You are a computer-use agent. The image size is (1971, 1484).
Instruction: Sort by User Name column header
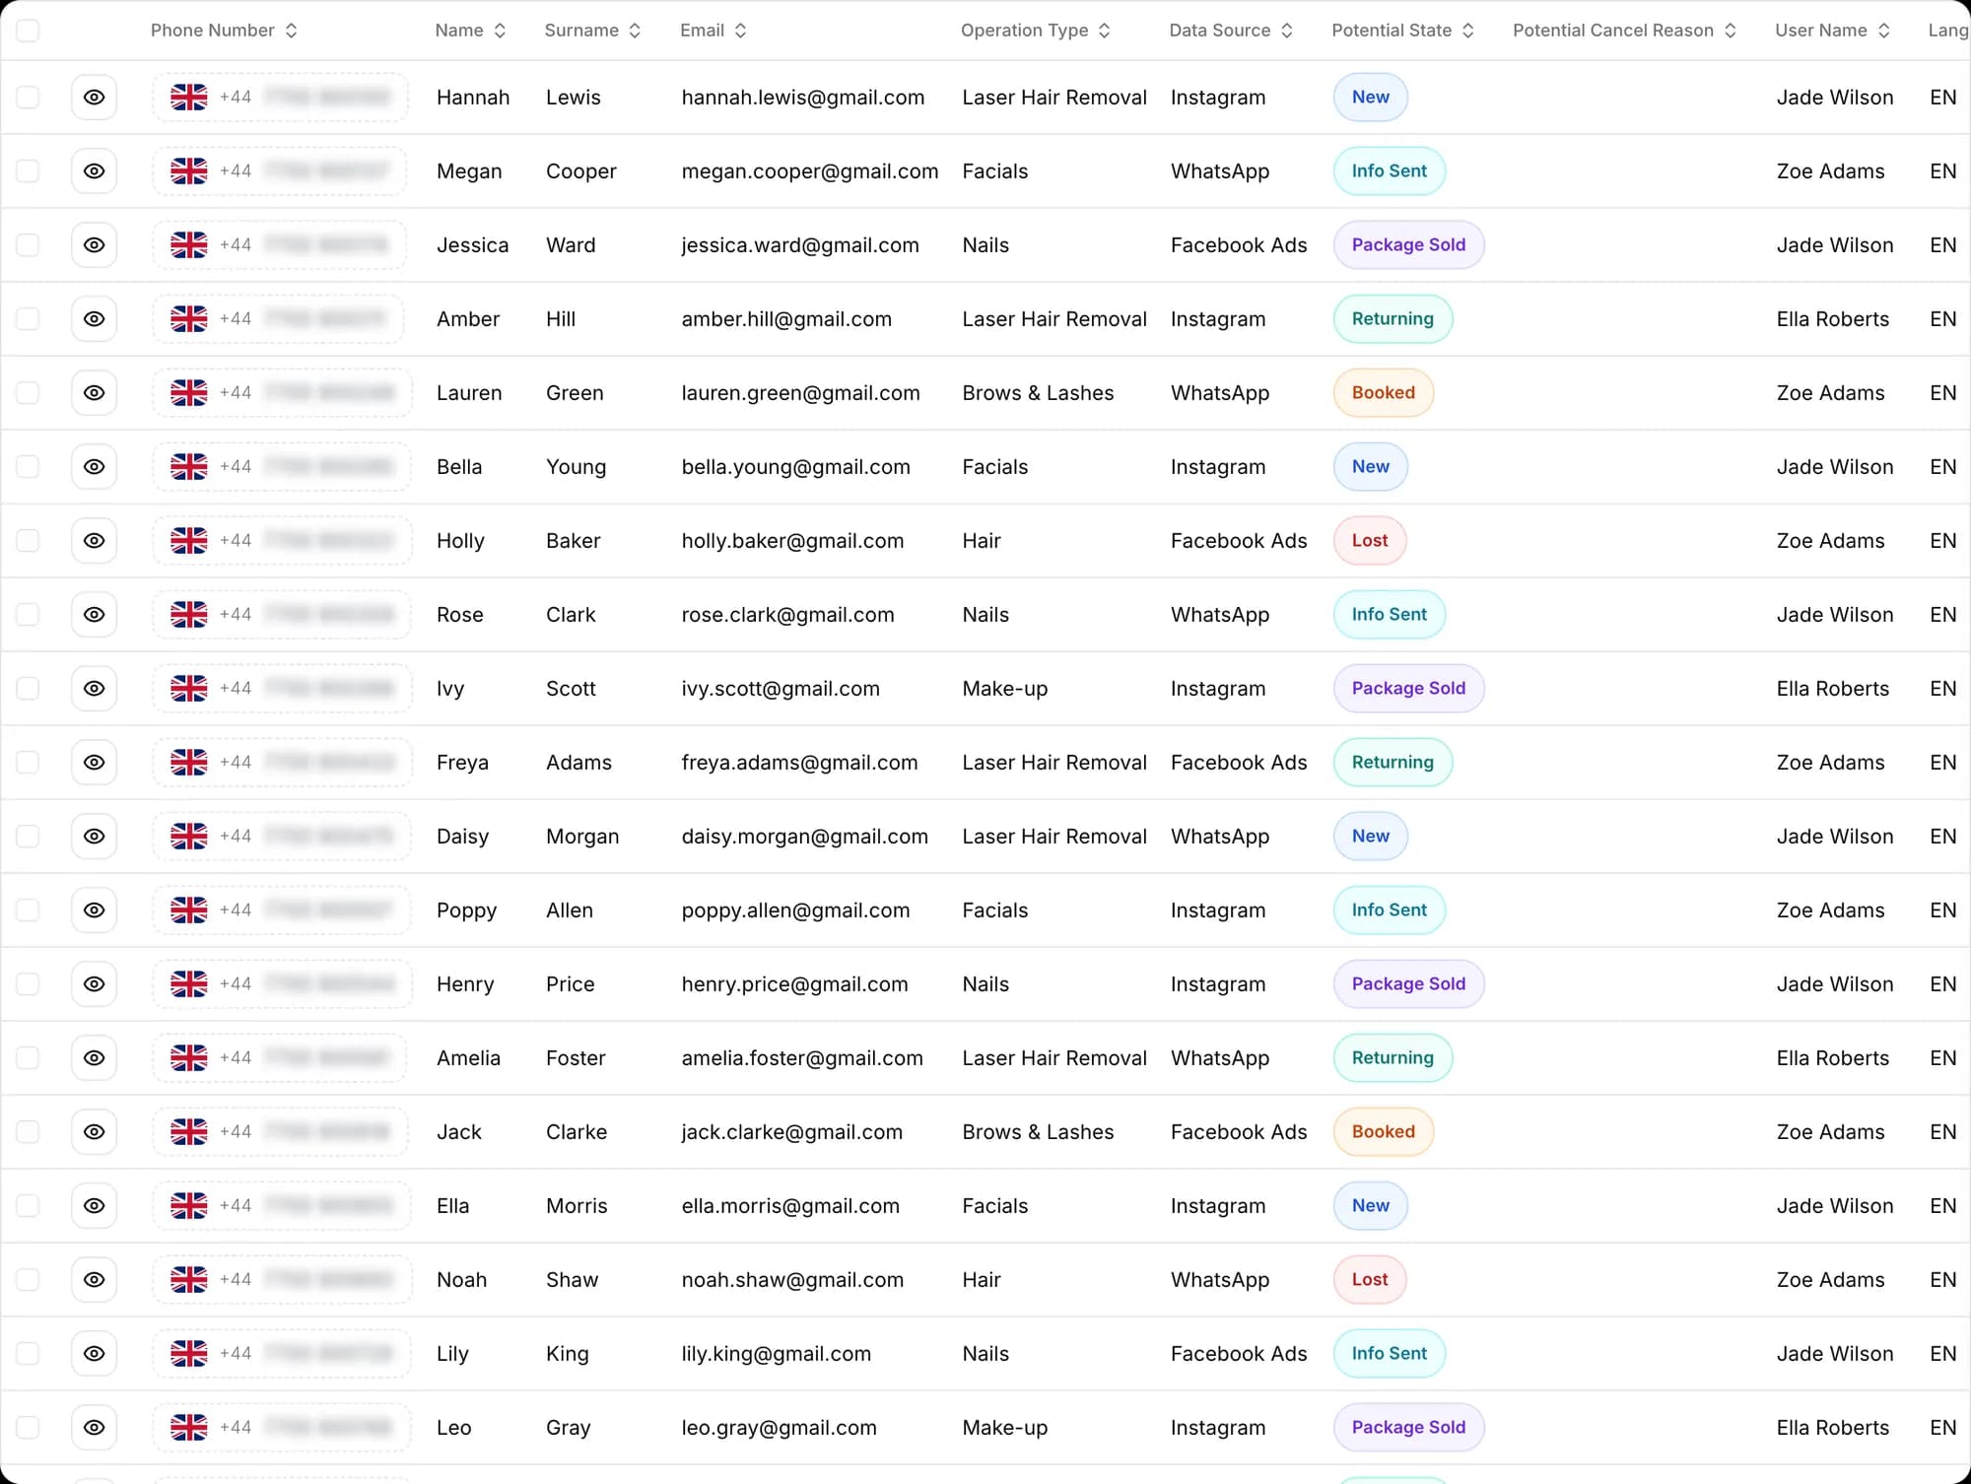coord(1832,31)
